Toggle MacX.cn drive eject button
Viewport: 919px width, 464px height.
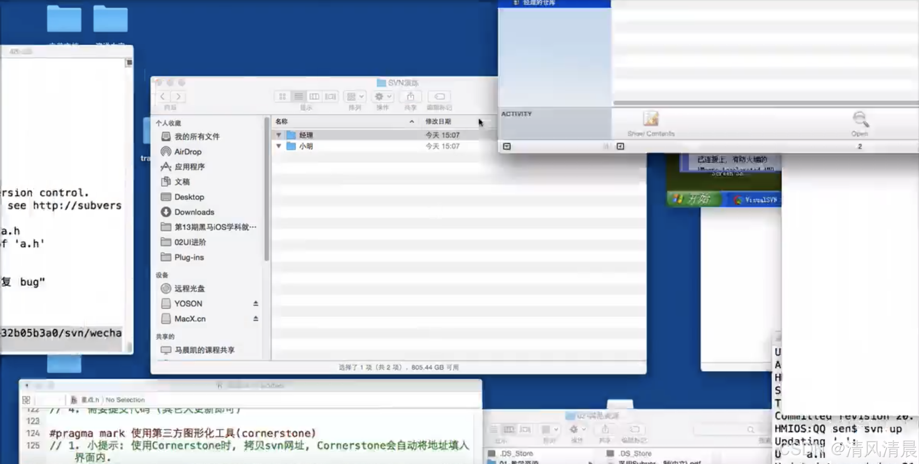pos(256,318)
